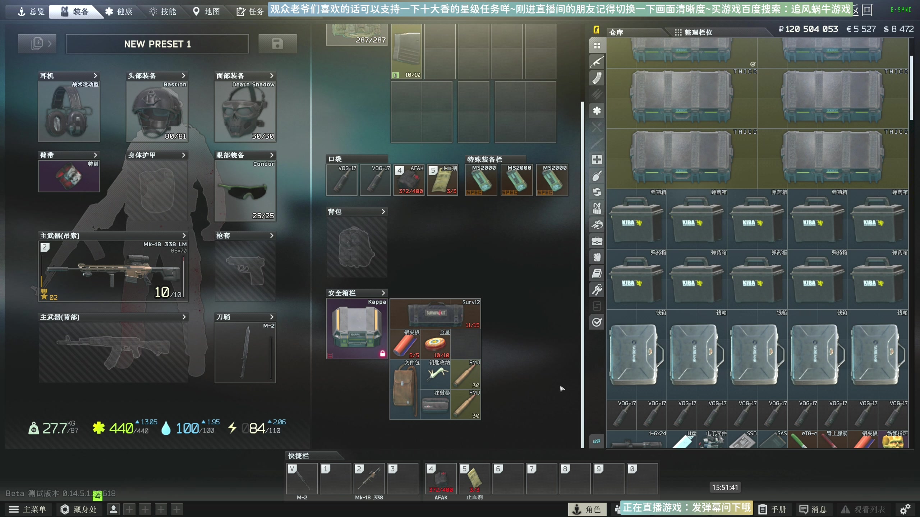This screenshot has height=517, width=920.
Task: Switch to the 技能 tab
Action: [163, 12]
